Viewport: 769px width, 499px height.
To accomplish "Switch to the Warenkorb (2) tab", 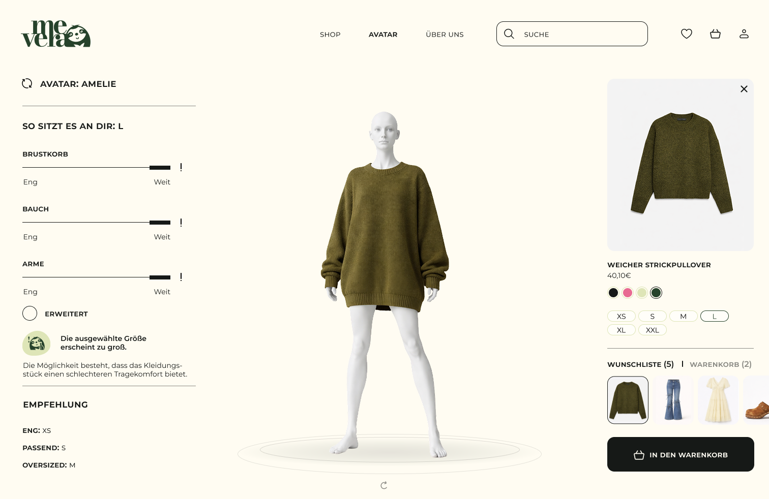I will click(x=721, y=364).
